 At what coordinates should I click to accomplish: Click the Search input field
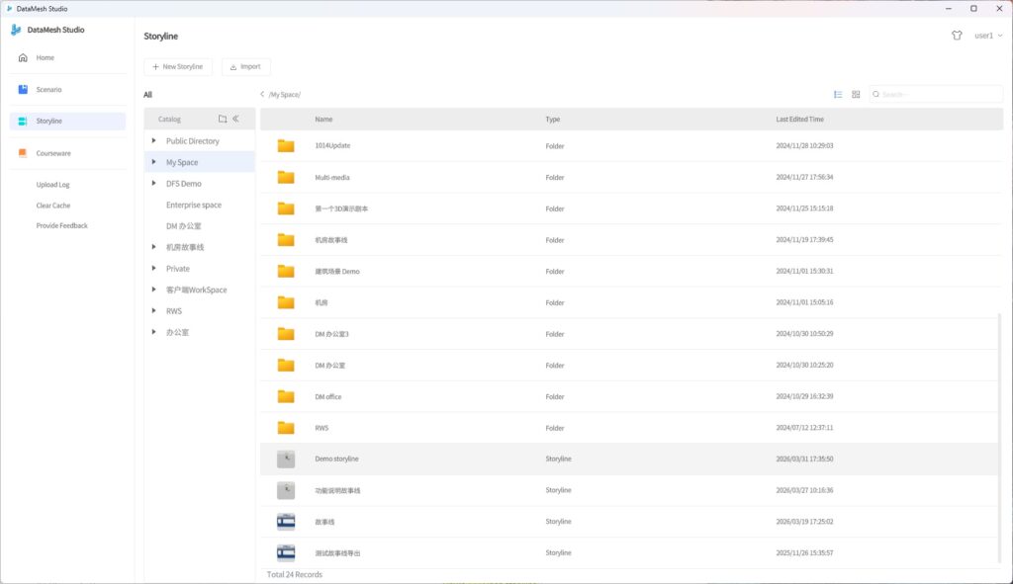[x=925, y=95]
